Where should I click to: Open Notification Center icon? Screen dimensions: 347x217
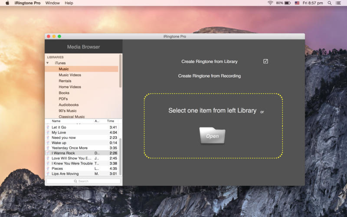point(338,3)
